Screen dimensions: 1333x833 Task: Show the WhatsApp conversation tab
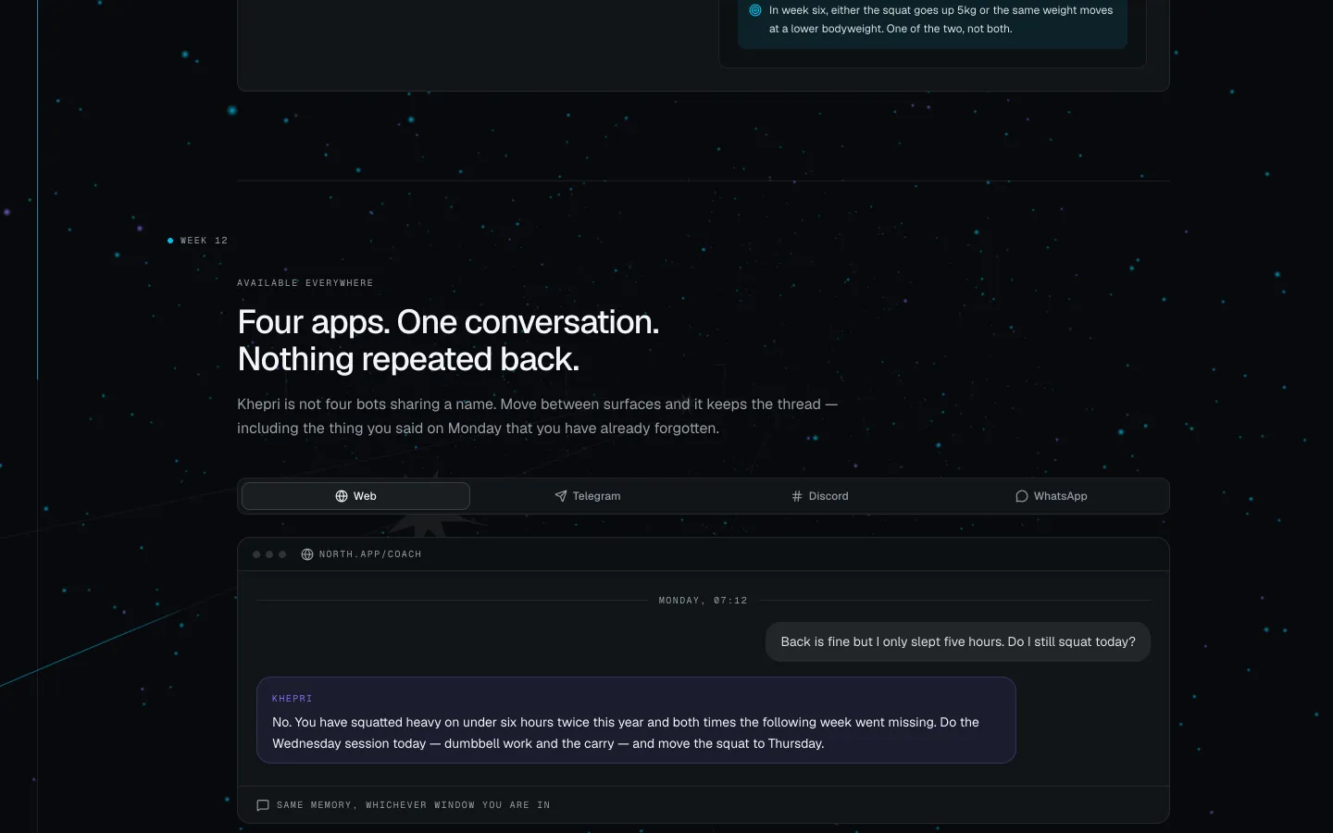tap(1052, 496)
